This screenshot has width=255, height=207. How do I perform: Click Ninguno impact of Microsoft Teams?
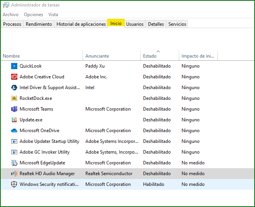pyautogui.click(x=190, y=109)
